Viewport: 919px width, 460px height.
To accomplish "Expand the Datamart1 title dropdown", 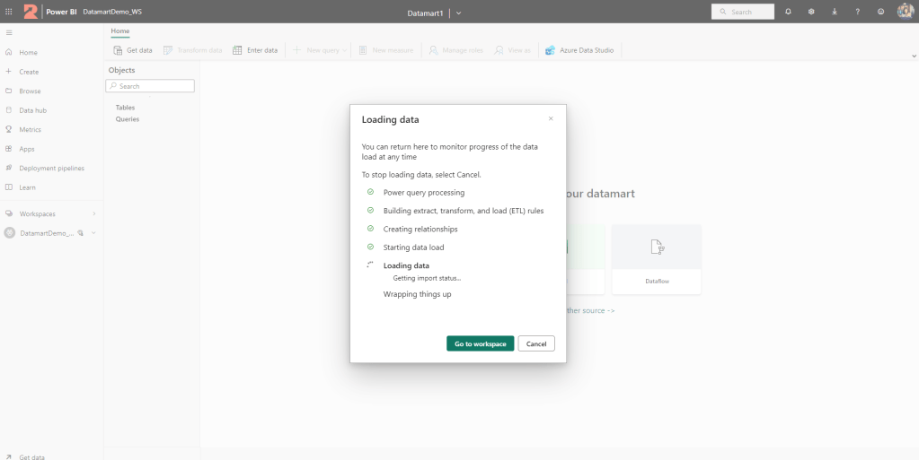I will point(459,13).
